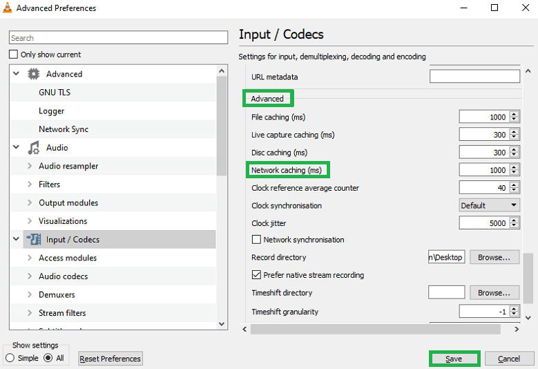Viewport: 538px width, 369px height.
Task: Click the Disc caching (ms) label
Action: coord(279,153)
